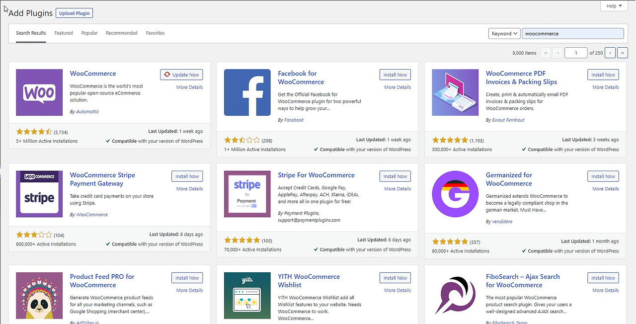Install YITH WooCommerce Wishlist
This screenshot has width=636, height=324.
pos(395,278)
